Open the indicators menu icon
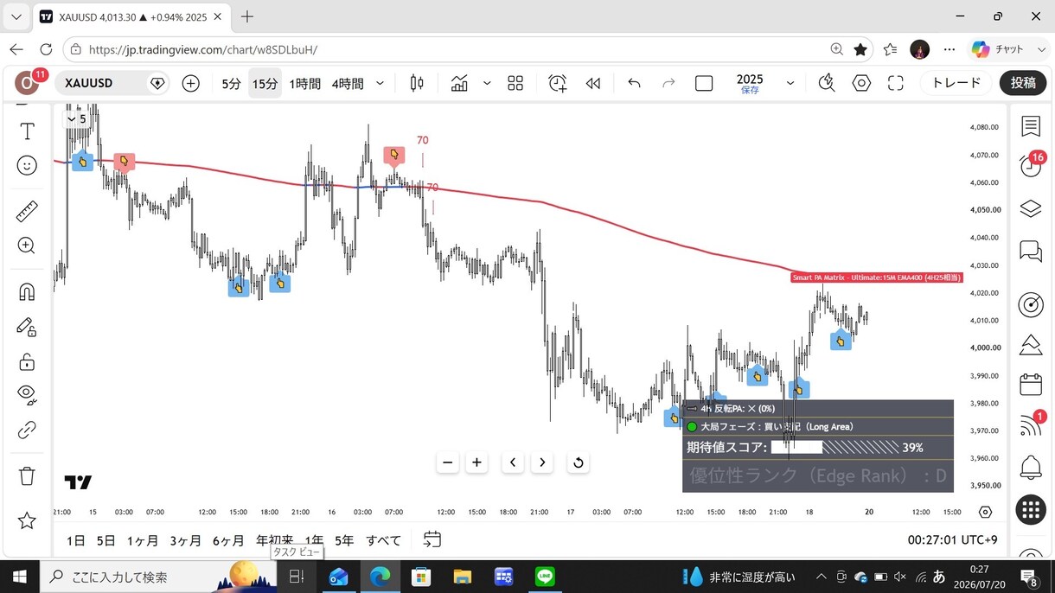The width and height of the screenshot is (1055, 593). pyautogui.click(x=459, y=83)
